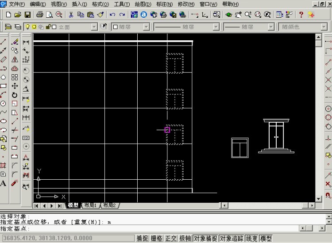
Task: Select the Rectangle draw tool
Action: pos(3,86)
